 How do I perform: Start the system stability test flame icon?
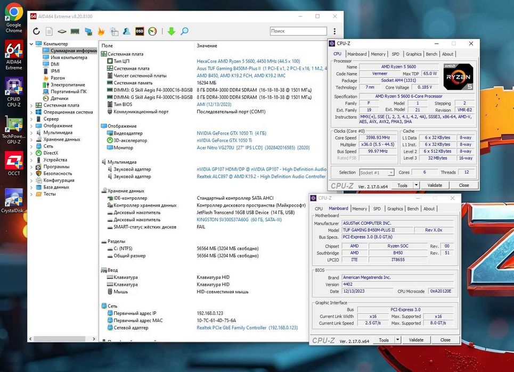point(101,31)
